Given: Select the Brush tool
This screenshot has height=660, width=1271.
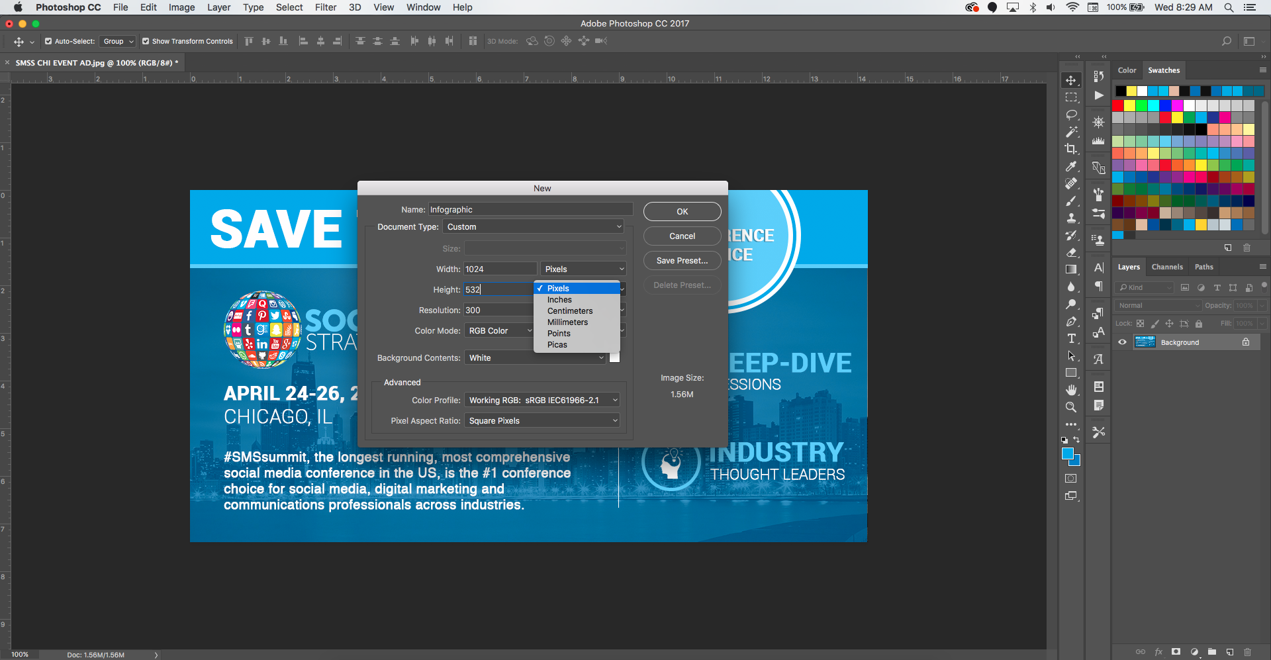Looking at the screenshot, I should [x=1071, y=201].
